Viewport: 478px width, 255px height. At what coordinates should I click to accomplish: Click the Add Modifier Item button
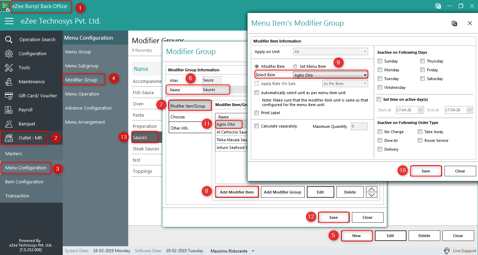[237, 192]
